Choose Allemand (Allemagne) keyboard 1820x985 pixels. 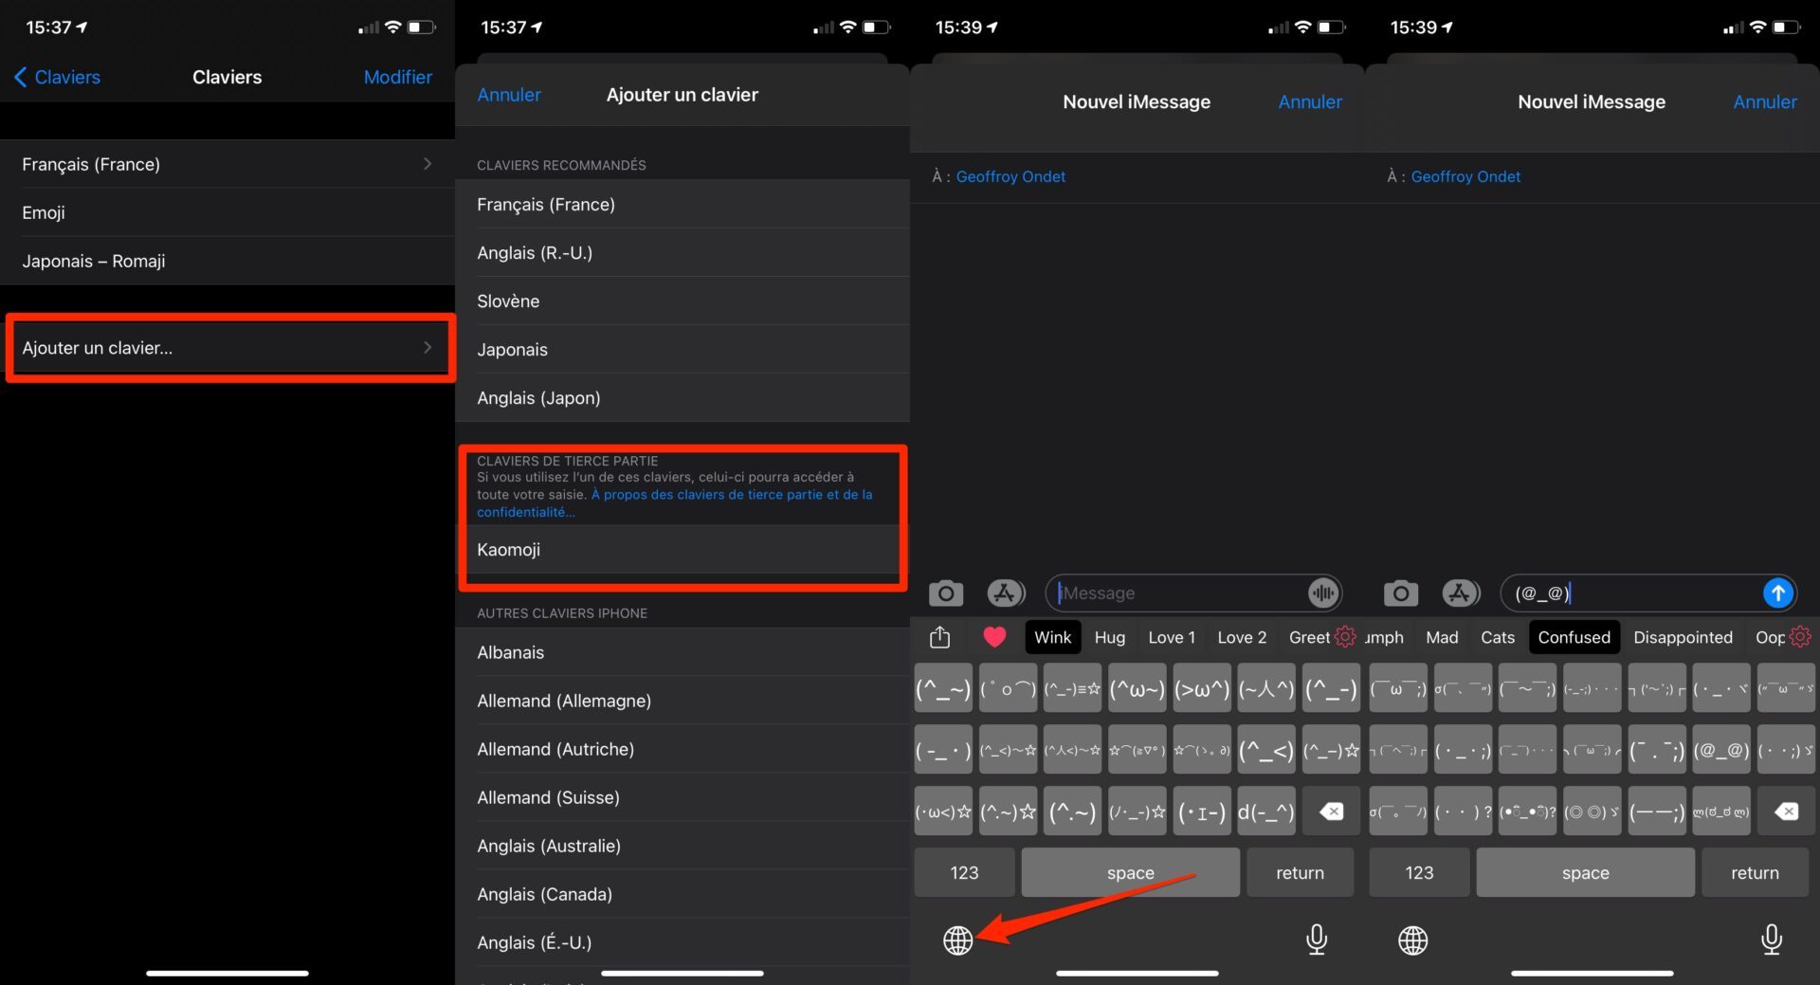[x=682, y=701]
